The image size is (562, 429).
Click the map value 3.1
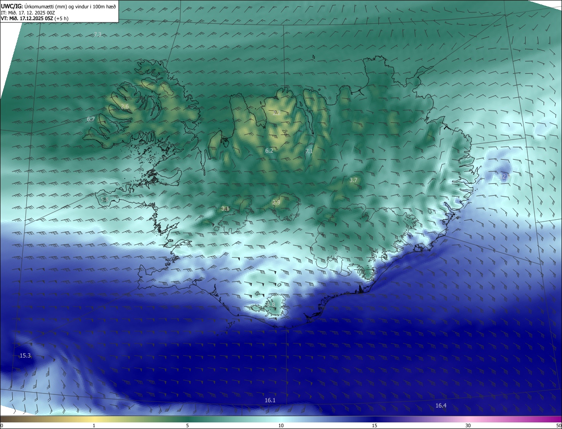tap(225, 208)
